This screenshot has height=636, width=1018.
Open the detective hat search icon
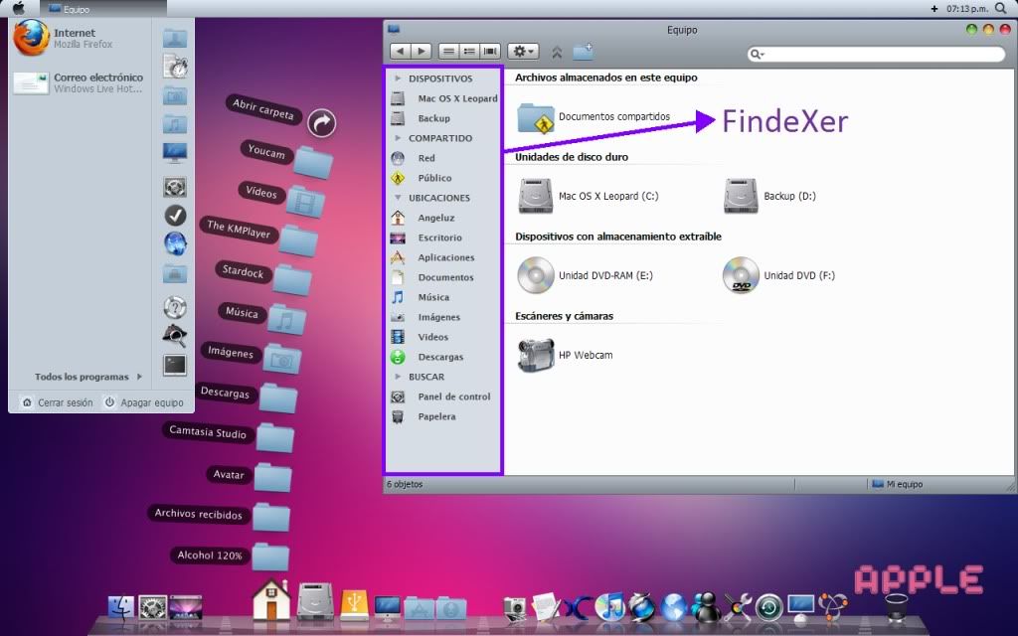pos(175,335)
